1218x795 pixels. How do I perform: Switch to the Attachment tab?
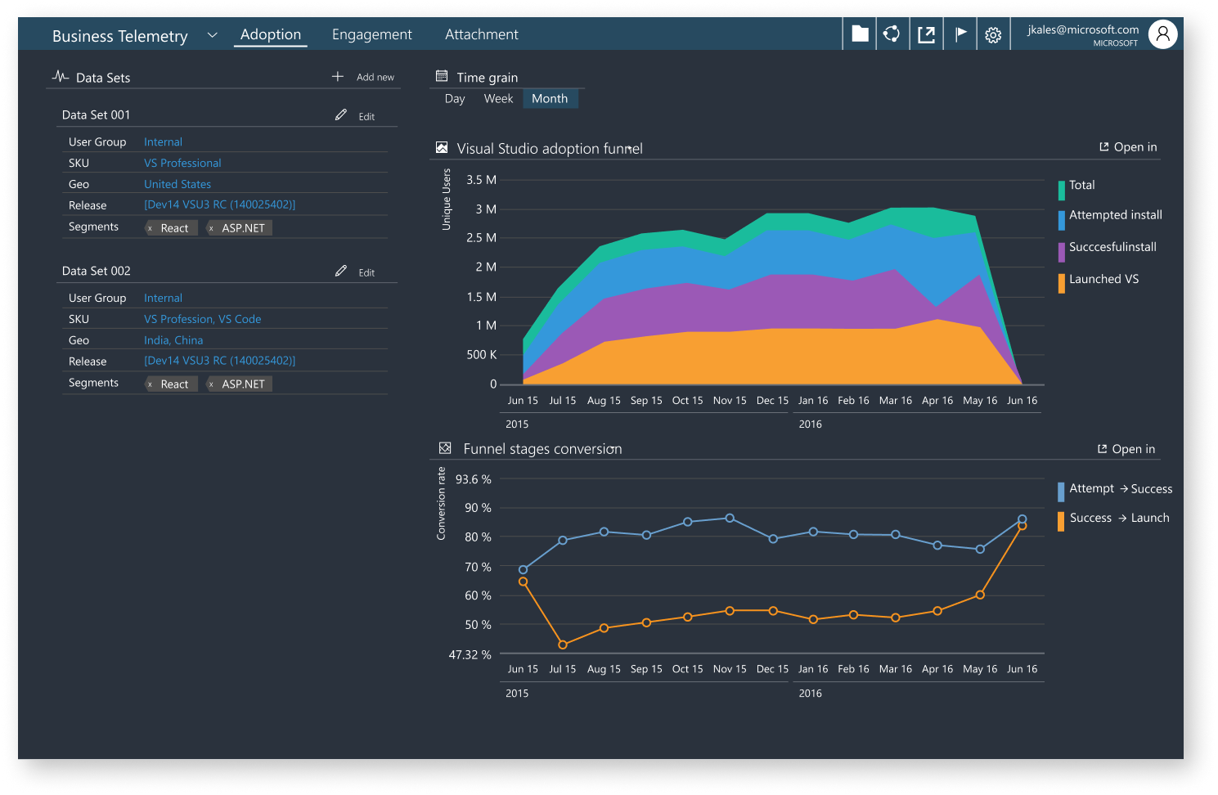(x=482, y=34)
